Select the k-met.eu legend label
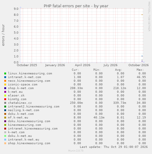Viewport: 152px width, 154px height. click(15, 92)
